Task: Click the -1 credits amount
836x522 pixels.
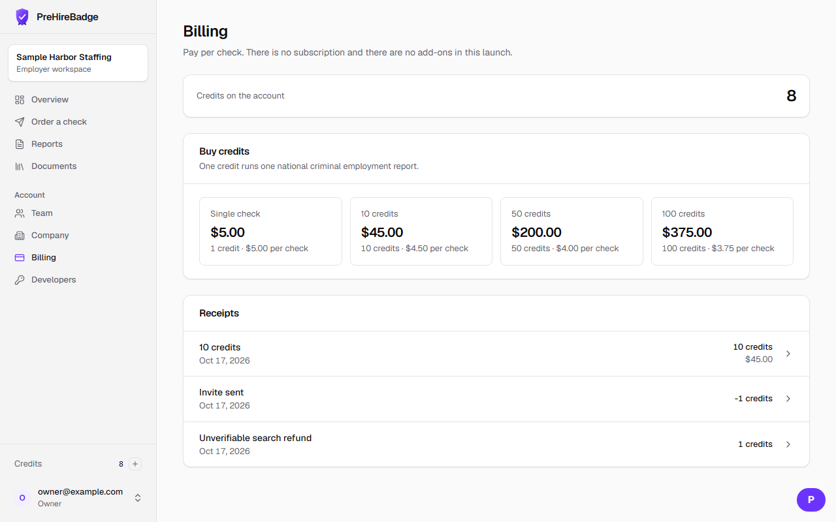Action: 753,399
